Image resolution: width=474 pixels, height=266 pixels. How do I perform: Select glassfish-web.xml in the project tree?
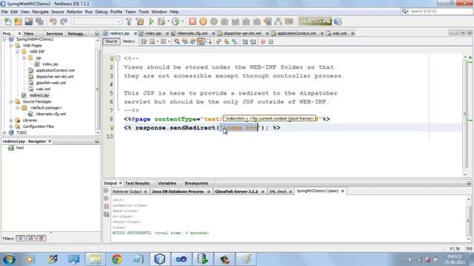click(x=51, y=83)
